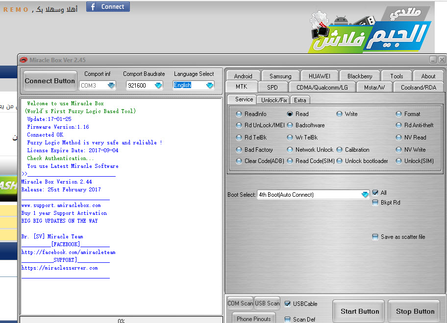Screen dimensions: 447x323
Task: Minimize the Miracle Box window
Action: click(433, 60)
